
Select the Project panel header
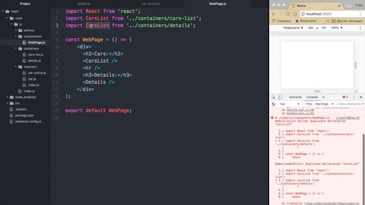click(25, 4)
